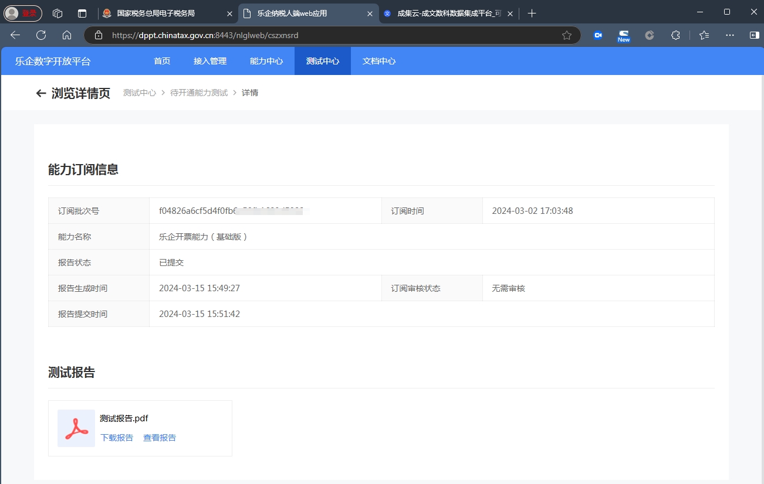Click the red PDF icon for 测试报告
The width and height of the screenshot is (764, 484).
click(x=76, y=428)
